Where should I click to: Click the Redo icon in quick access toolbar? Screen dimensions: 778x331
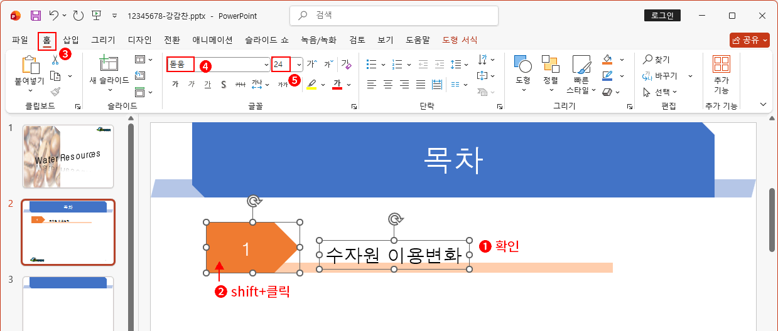[78, 16]
